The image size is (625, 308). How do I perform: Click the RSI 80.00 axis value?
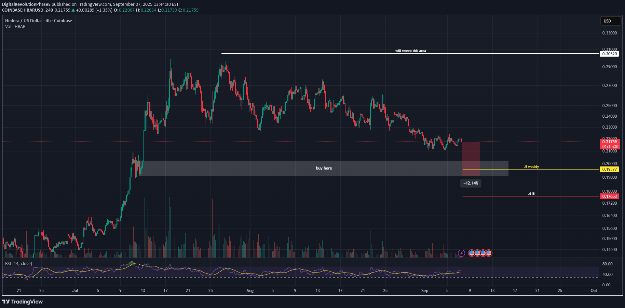point(607,264)
